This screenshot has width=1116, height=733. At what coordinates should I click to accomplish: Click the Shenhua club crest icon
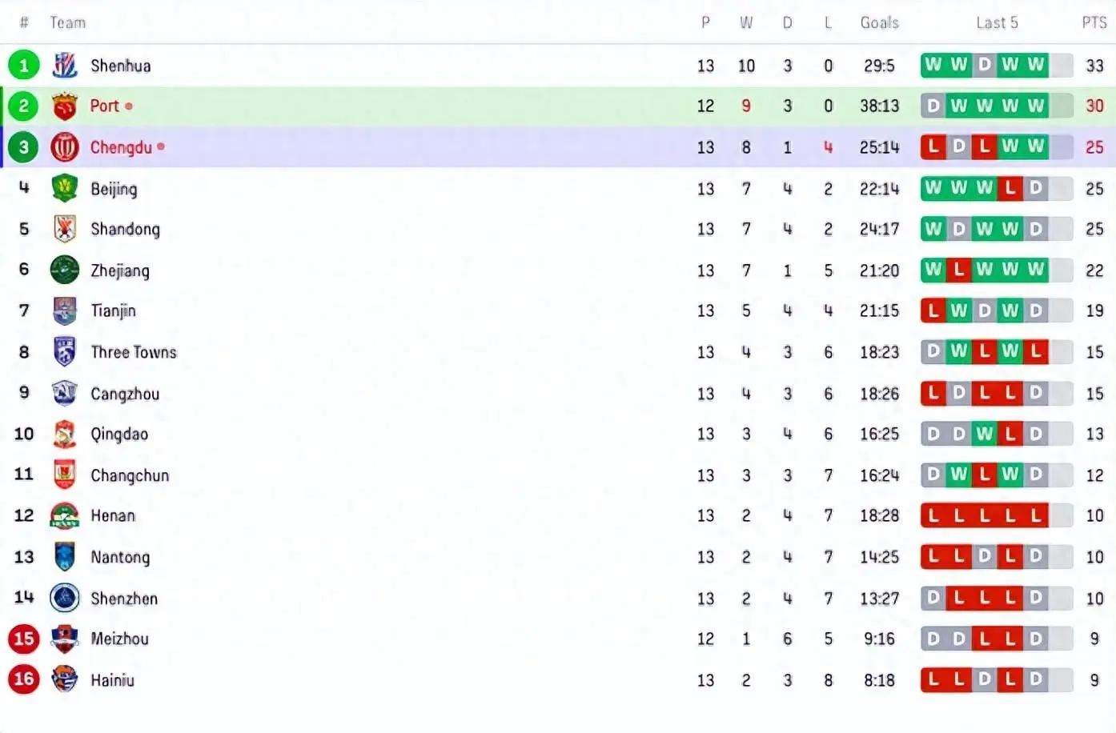65,65
